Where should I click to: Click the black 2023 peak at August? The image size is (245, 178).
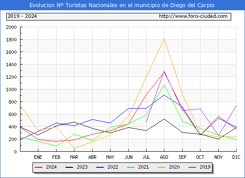(x=164, y=119)
